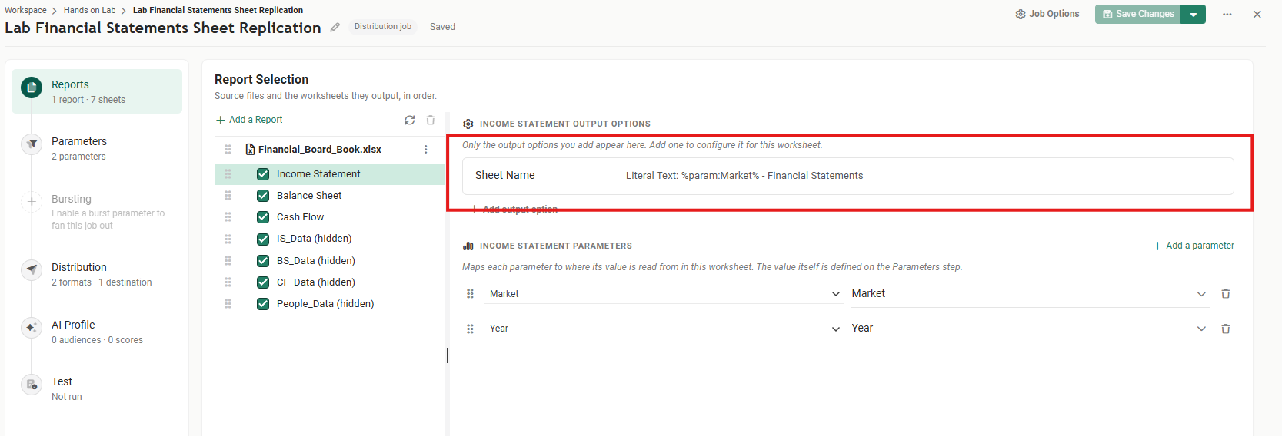Click Save Changes button
The height and width of the screenshot is (436, 1282).
pyautogui.click(x=1138, y=14)
